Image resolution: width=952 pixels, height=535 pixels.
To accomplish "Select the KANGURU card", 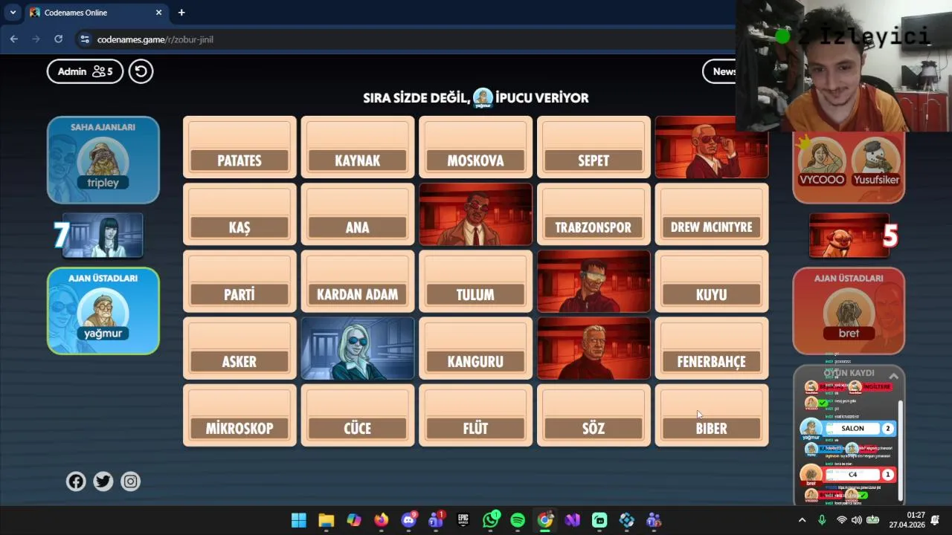I will pyautogui.click(x=475, y=348).
